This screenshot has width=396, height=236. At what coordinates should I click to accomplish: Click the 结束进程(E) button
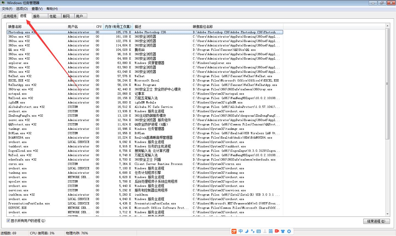376,221
